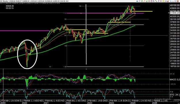Click the blue pin toolbar icon

[170, 1]
